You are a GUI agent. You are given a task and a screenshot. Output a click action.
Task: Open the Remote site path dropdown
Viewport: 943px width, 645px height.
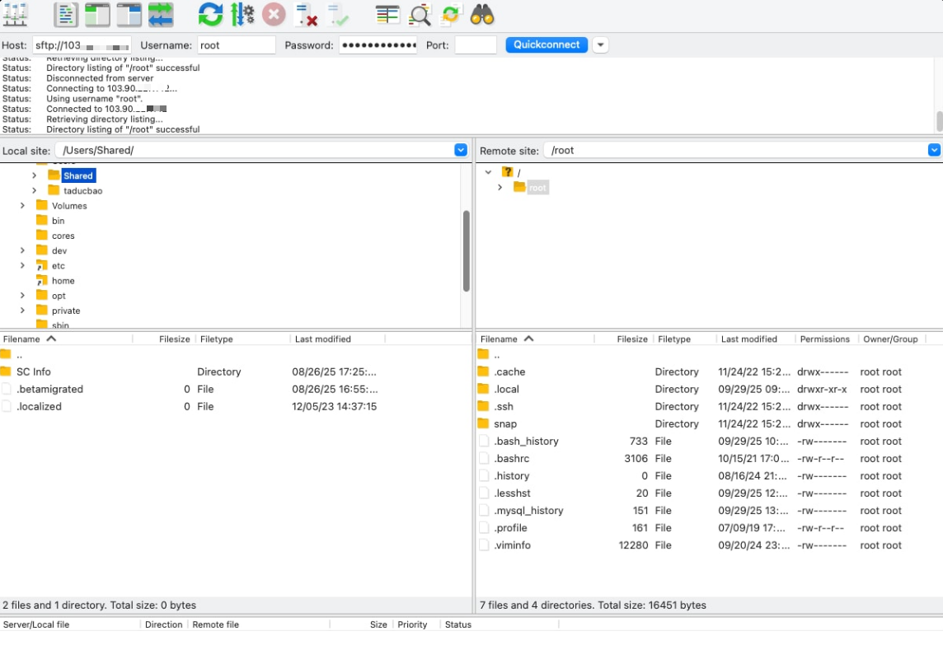934,150
